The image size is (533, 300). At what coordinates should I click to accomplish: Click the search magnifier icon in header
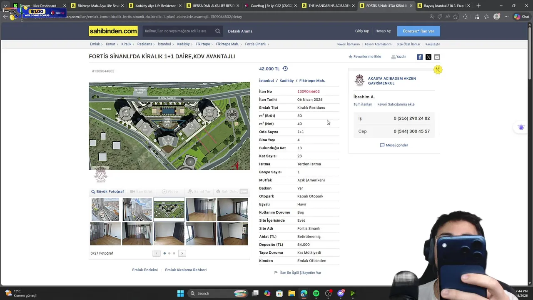click(x=218, y=31)
